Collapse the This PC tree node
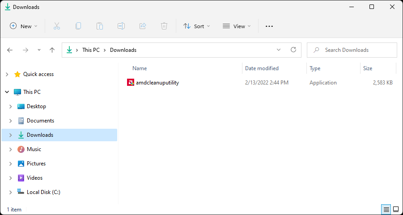The height and width of the screenshot is (215, 403). tap(7, 92)
